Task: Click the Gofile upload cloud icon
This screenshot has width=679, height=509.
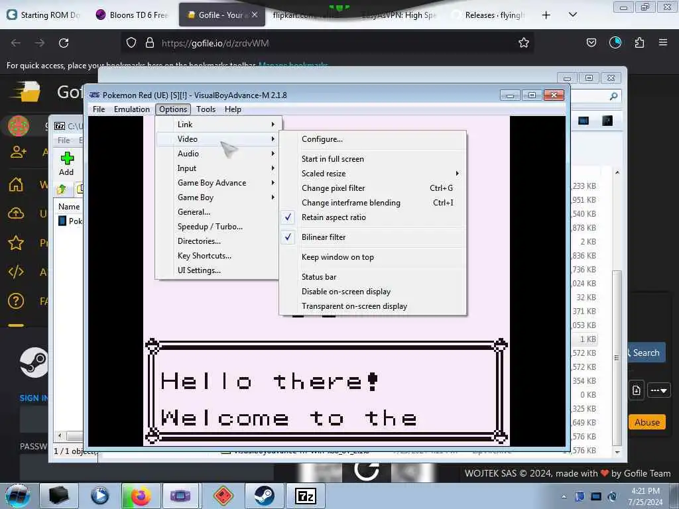Action: (x=16, y=213)
